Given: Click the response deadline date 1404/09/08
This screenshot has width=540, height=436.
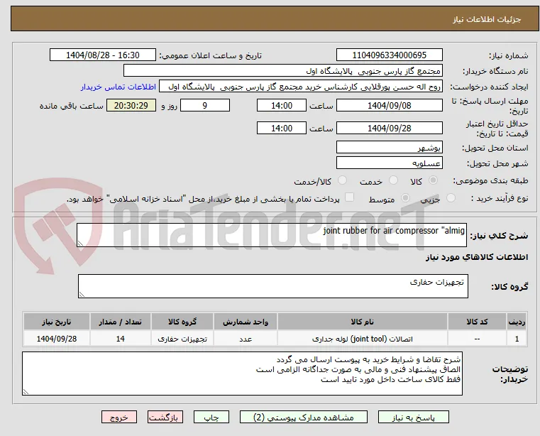Looking at the screenshot, I should point(389,106).
